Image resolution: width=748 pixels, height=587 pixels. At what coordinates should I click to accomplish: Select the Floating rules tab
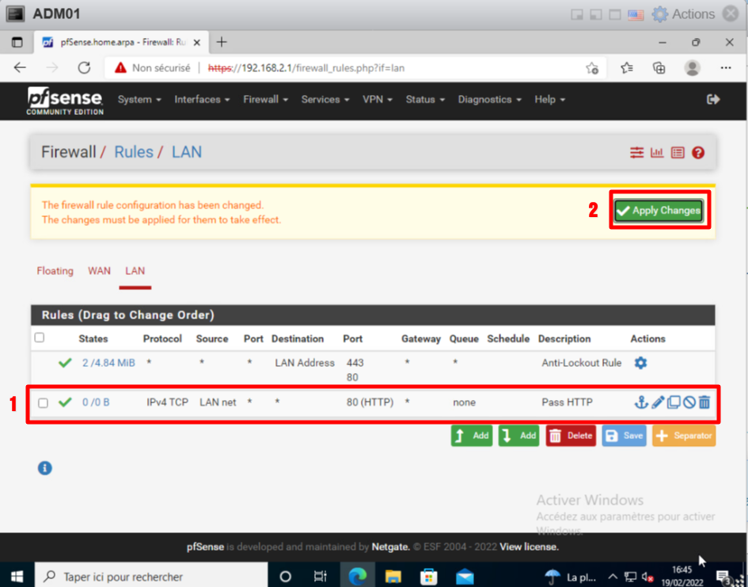[x=55, y=271]
